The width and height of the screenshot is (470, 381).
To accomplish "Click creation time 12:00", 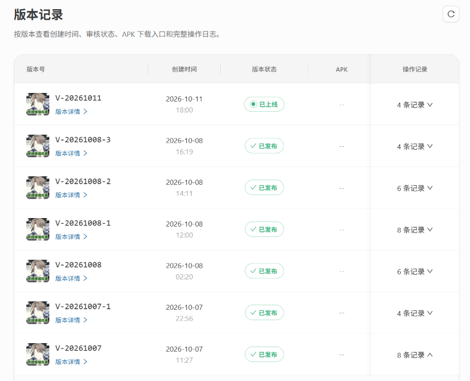I will click(x=185, y=235).
